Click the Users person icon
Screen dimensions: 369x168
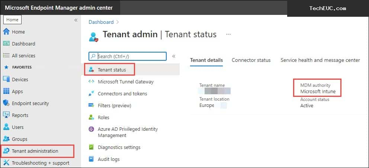(6, 127)
